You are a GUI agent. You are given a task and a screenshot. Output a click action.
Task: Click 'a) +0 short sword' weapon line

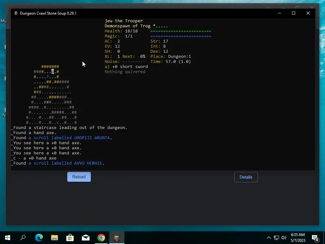(126, 67)
